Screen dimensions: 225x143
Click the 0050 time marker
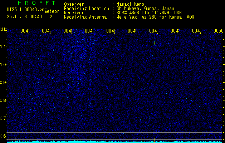(x=219, y=31)
